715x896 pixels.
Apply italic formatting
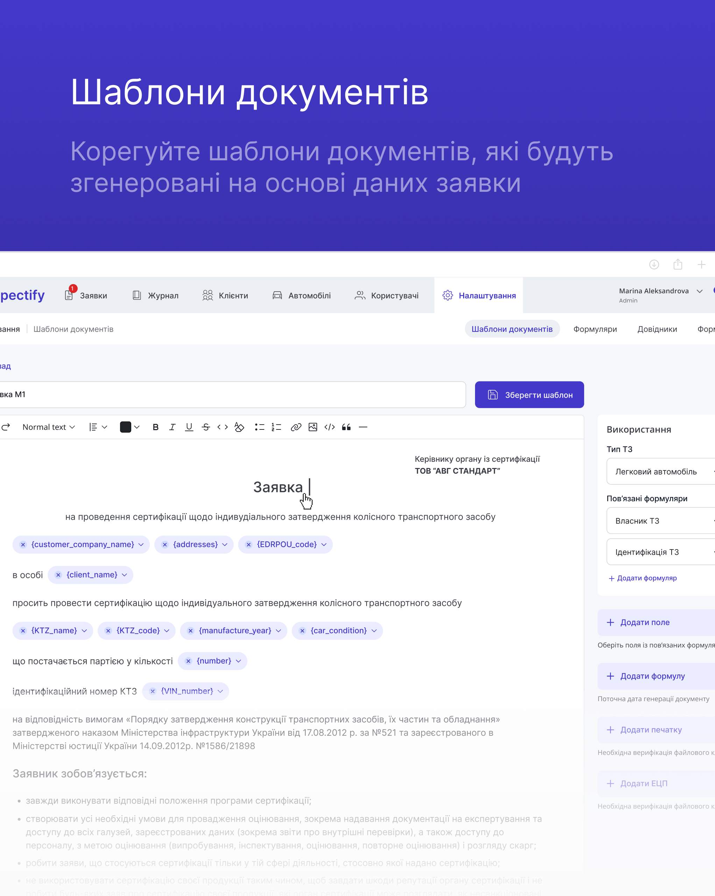(172, 427)
